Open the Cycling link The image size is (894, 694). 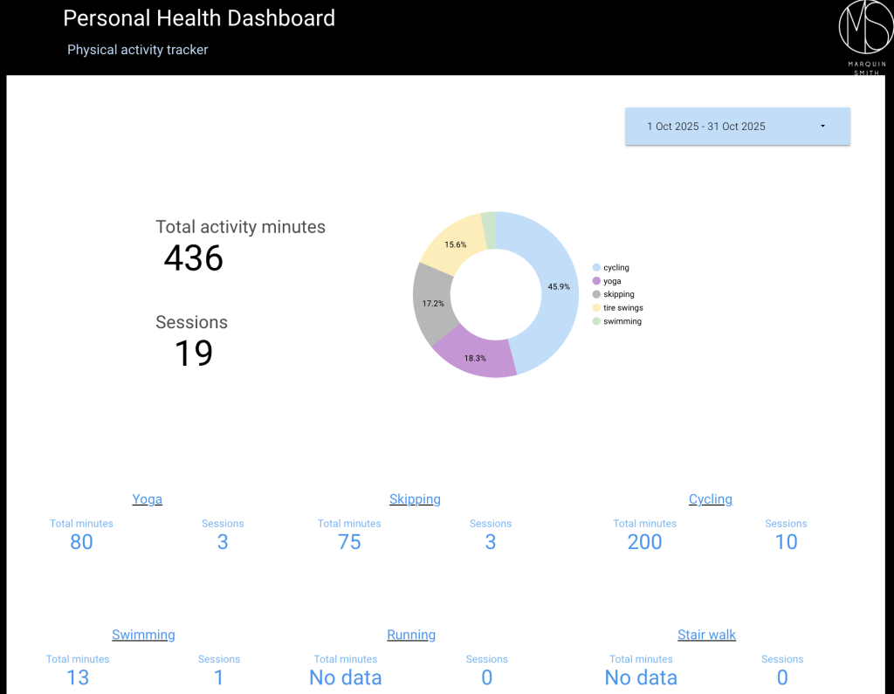[x=710, y=499]
